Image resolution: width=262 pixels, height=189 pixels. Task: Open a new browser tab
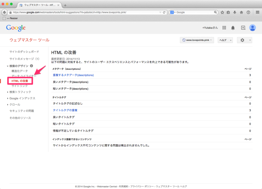coord(65,5)
